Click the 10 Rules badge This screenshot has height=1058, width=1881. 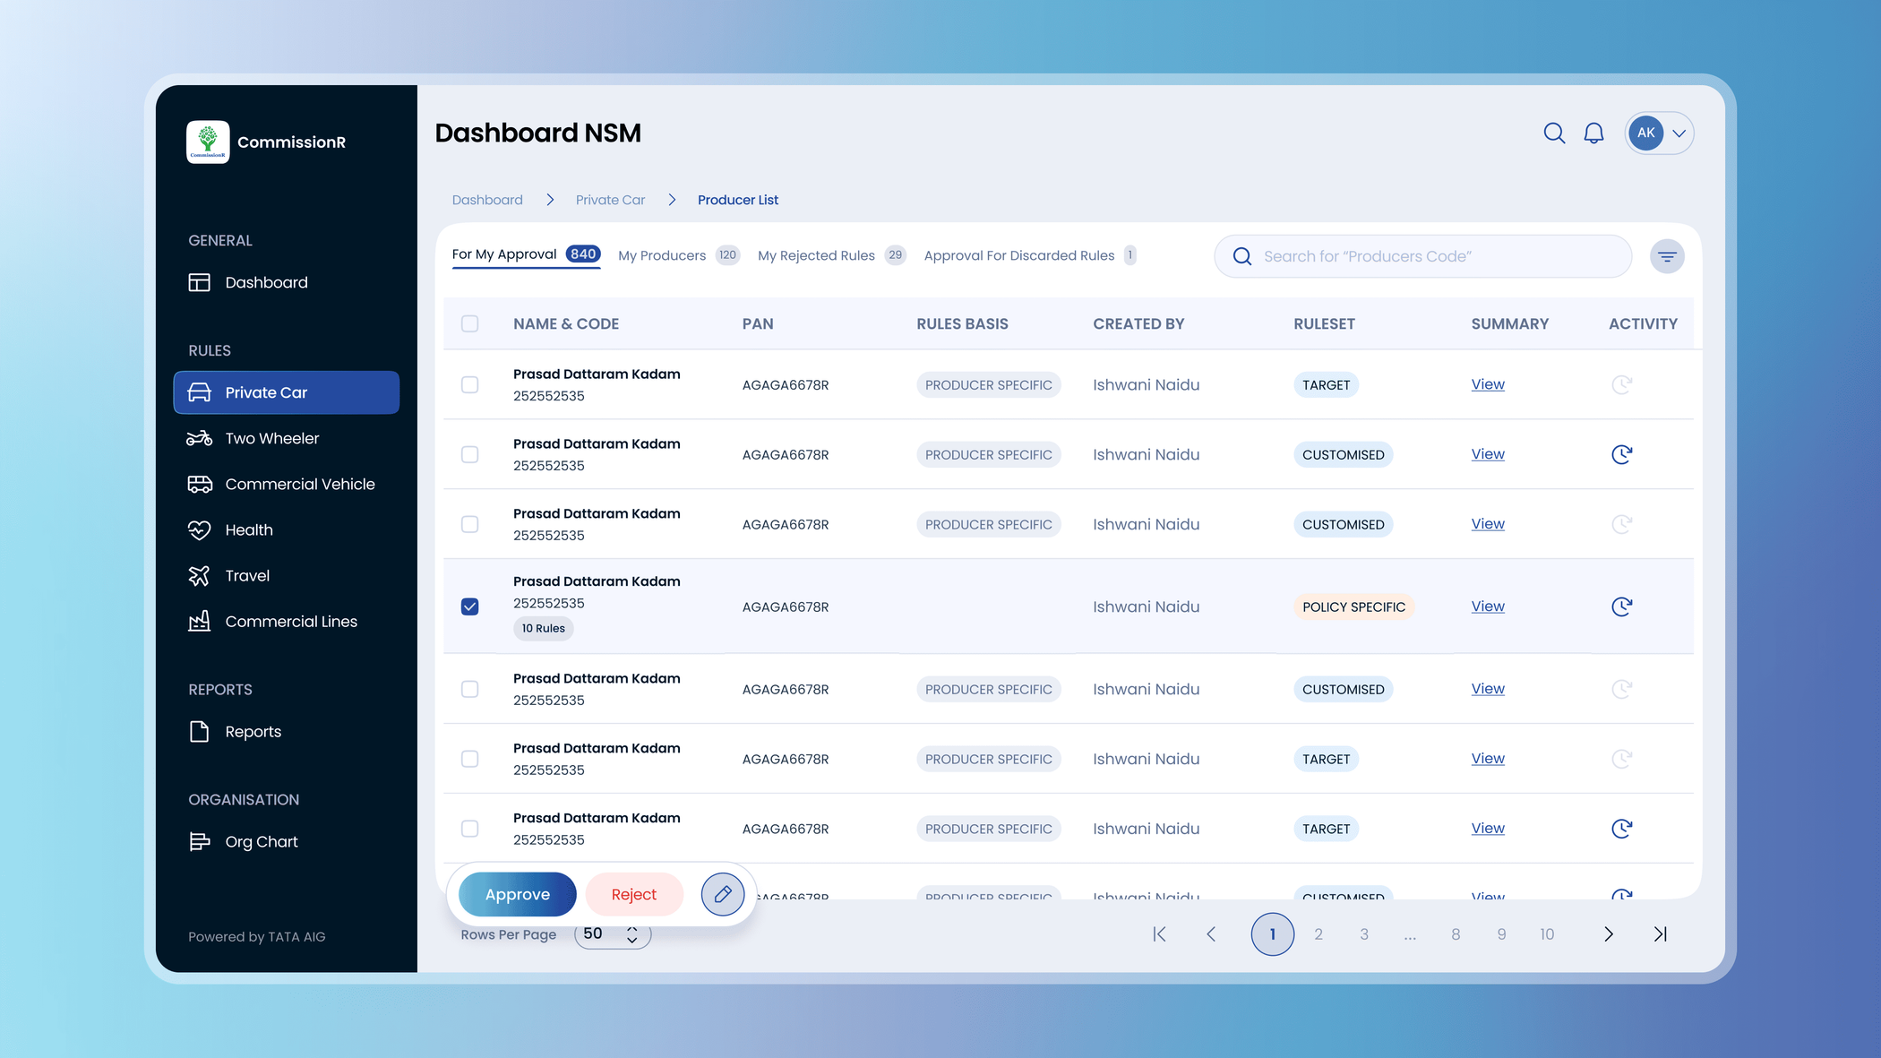(x=543, y=628)
